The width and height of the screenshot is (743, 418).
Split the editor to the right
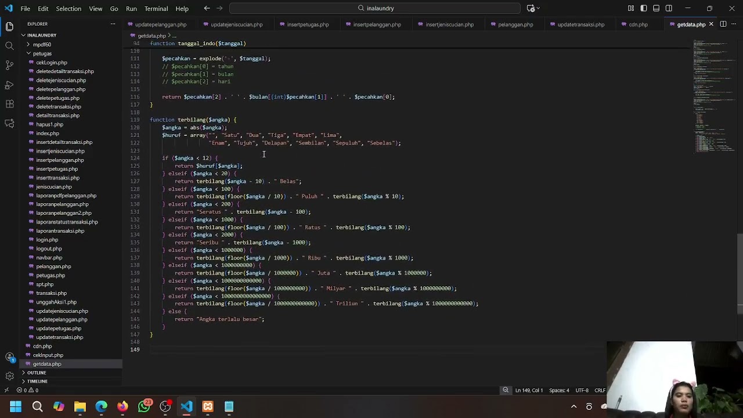pos(723,24)
